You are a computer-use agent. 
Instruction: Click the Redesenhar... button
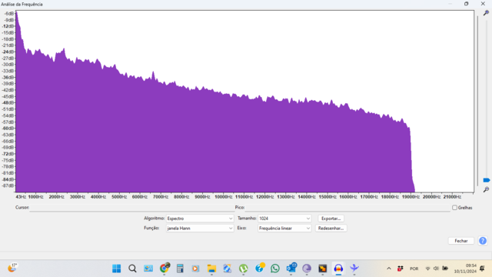tap(331, 229)
